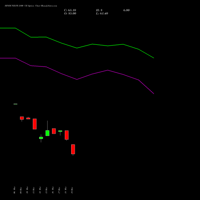Screen dimensions: 200x200
Task: Click the small green candle above 12 Mar
Action: pos(41,138)
